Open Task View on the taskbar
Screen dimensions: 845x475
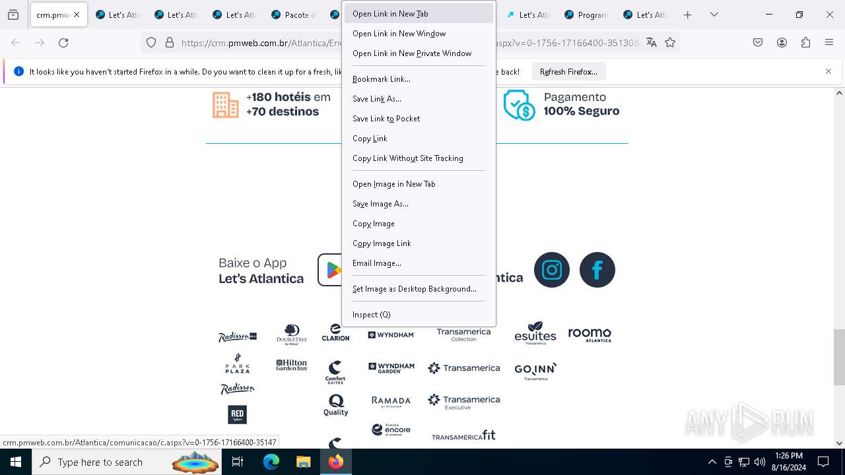[238, 462]
